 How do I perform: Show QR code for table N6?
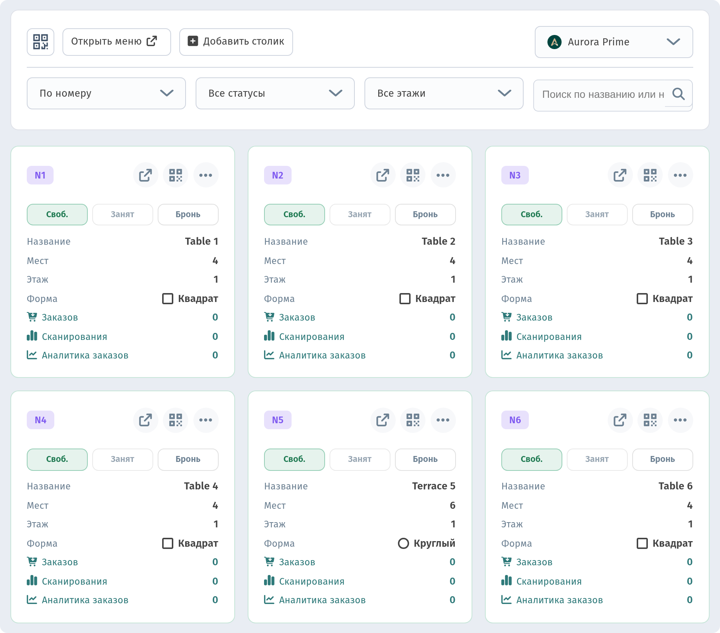(x=650, y=420)
